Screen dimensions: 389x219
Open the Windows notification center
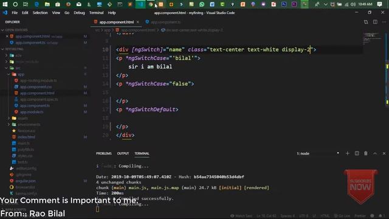click(379, 4)
